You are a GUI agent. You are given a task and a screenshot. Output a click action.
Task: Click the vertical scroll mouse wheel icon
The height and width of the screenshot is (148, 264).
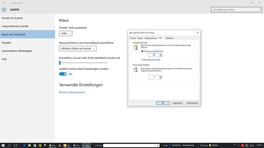(x=135, y=47)
